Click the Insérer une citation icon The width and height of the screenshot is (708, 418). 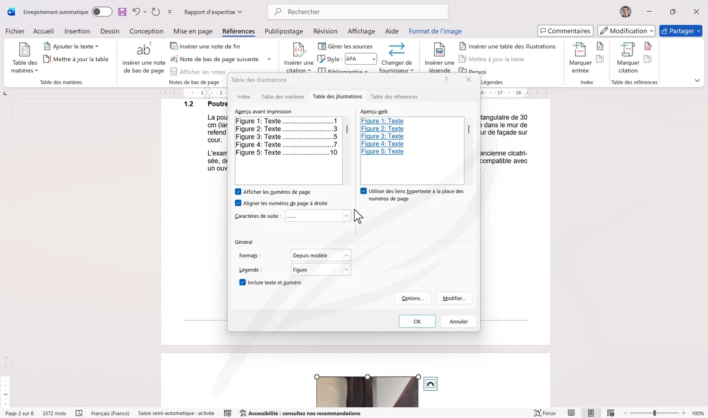pos(299,51)
